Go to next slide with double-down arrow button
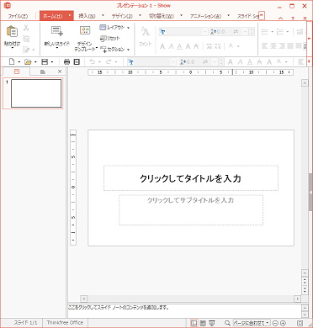 pos(305,289)
